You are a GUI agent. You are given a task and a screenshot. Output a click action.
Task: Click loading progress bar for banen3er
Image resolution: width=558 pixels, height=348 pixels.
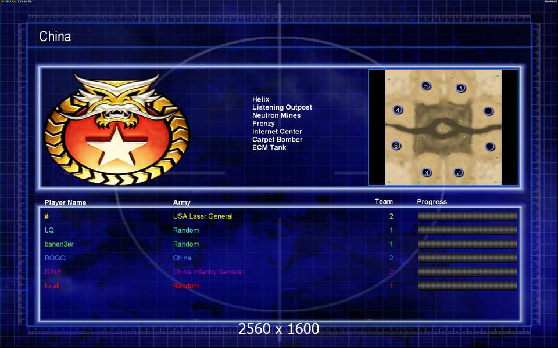pos(467,244)
